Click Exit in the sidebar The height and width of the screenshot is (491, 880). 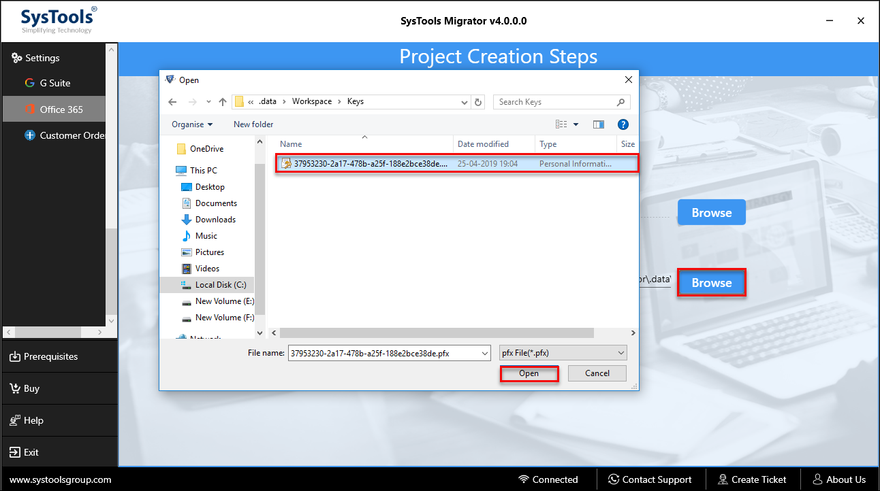click(59, 452)
